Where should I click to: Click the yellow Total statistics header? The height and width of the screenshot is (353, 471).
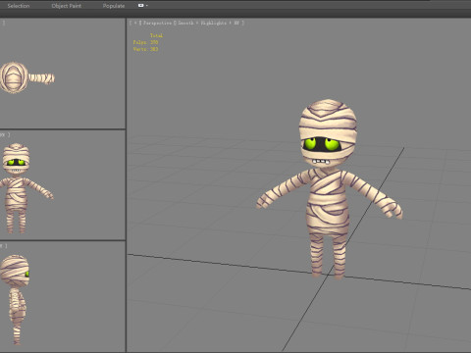click(x=156, y=35)
